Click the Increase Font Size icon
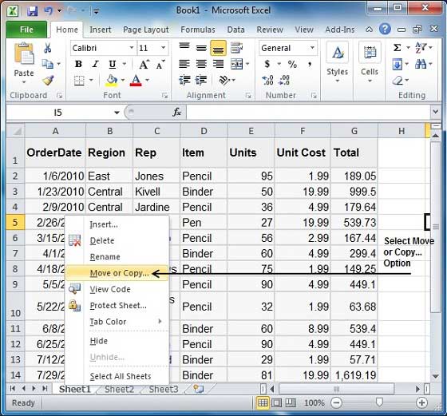Screen dimensions: 447x416 144,65
